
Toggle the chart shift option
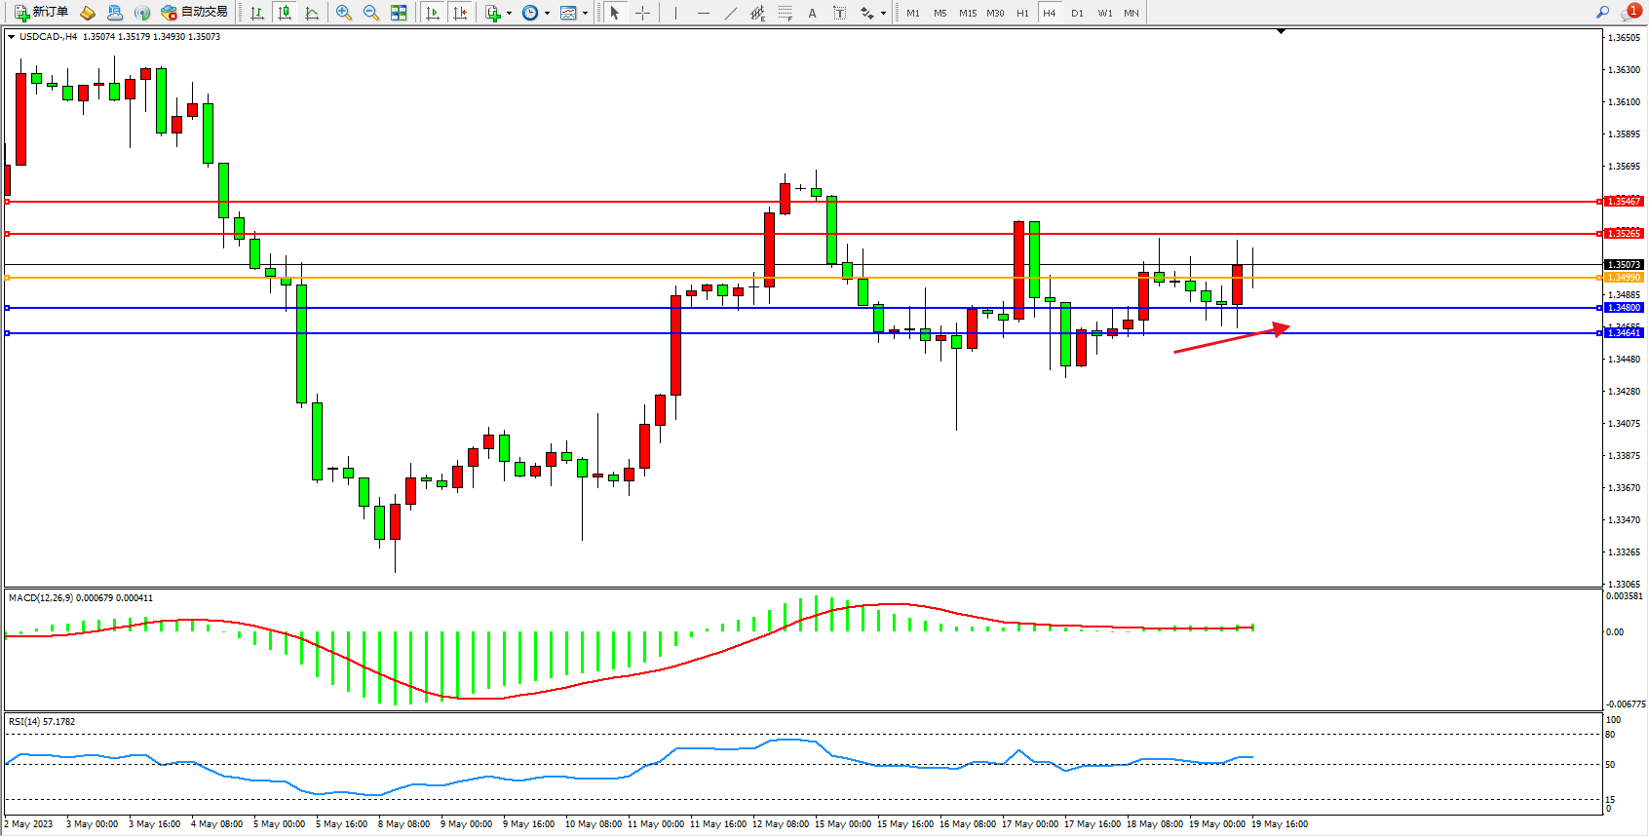460,13
